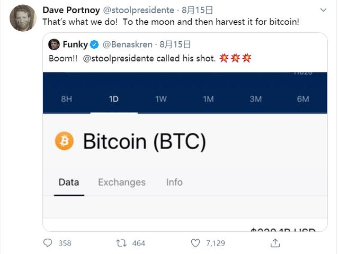This screenshot has width=339, height=254.
Task: Like the tweet with the heart icon
Action: (x=195, y=243)
